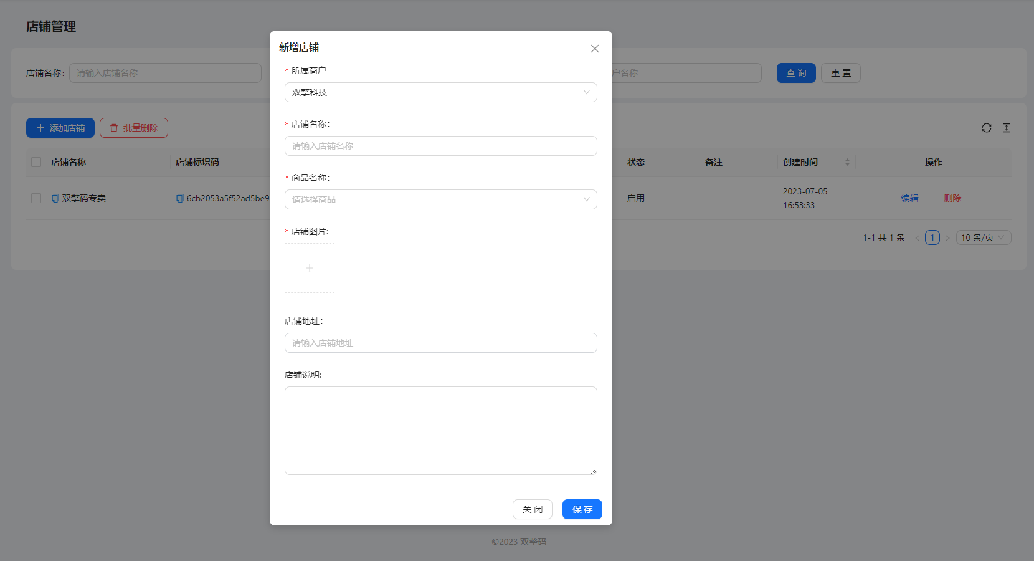Click the 备注 column header
The image size is (1034, 561).
(x=714, y=162)
